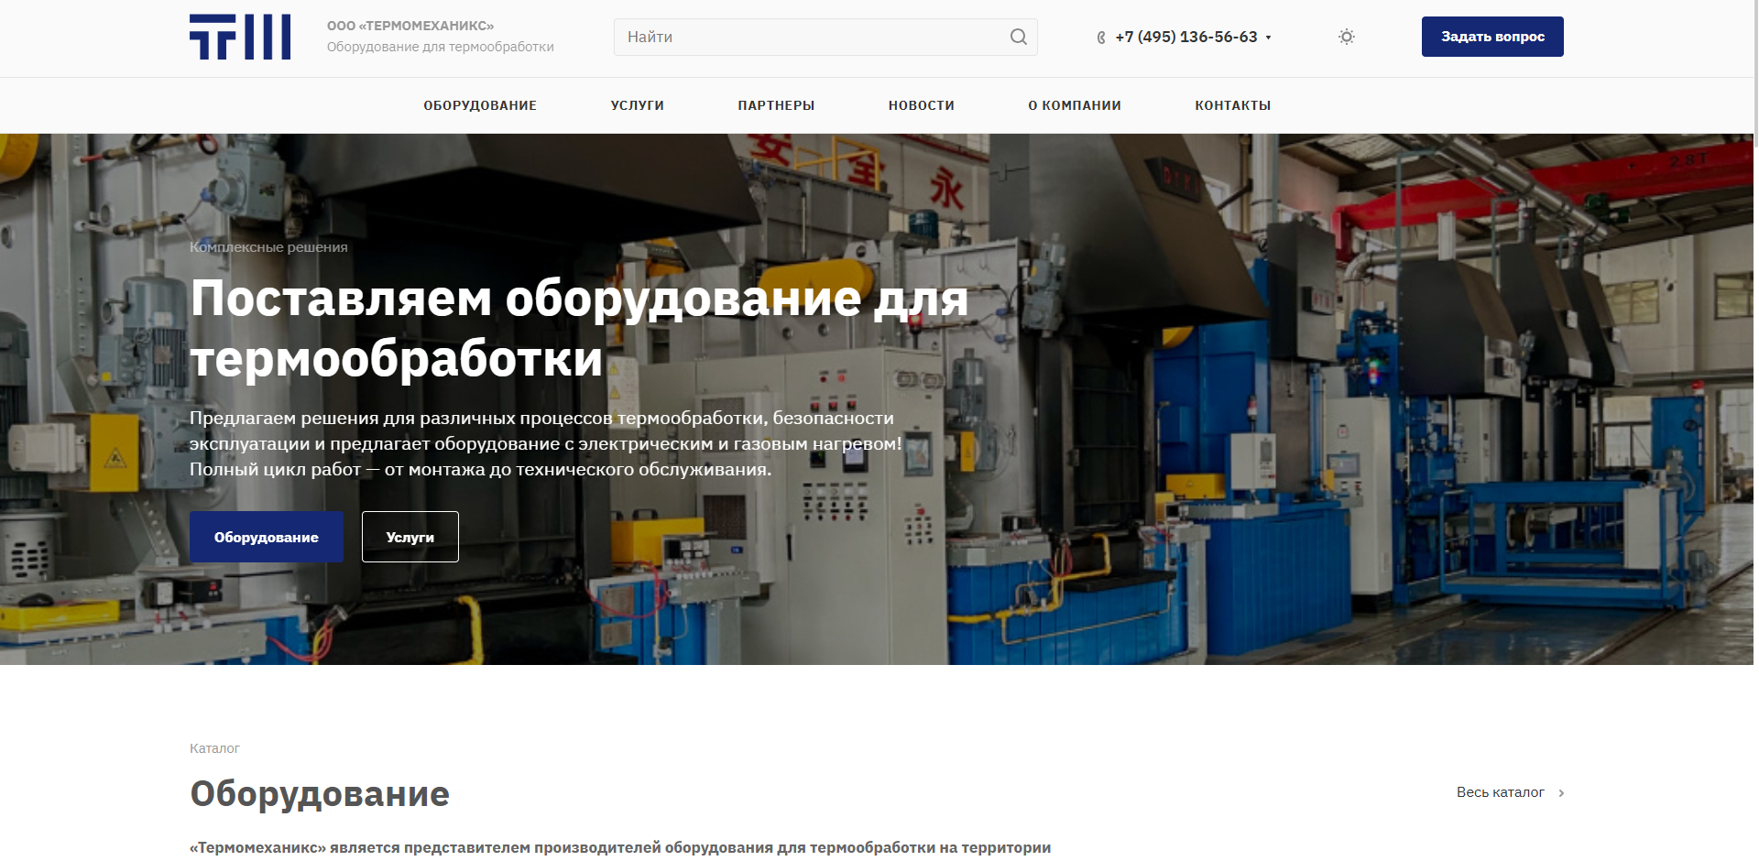Image resolution: width=1759 pixels, height=861 pixels.
Task: Call the +7 (495) 136-56-63 number
Action: (1185, 37)
